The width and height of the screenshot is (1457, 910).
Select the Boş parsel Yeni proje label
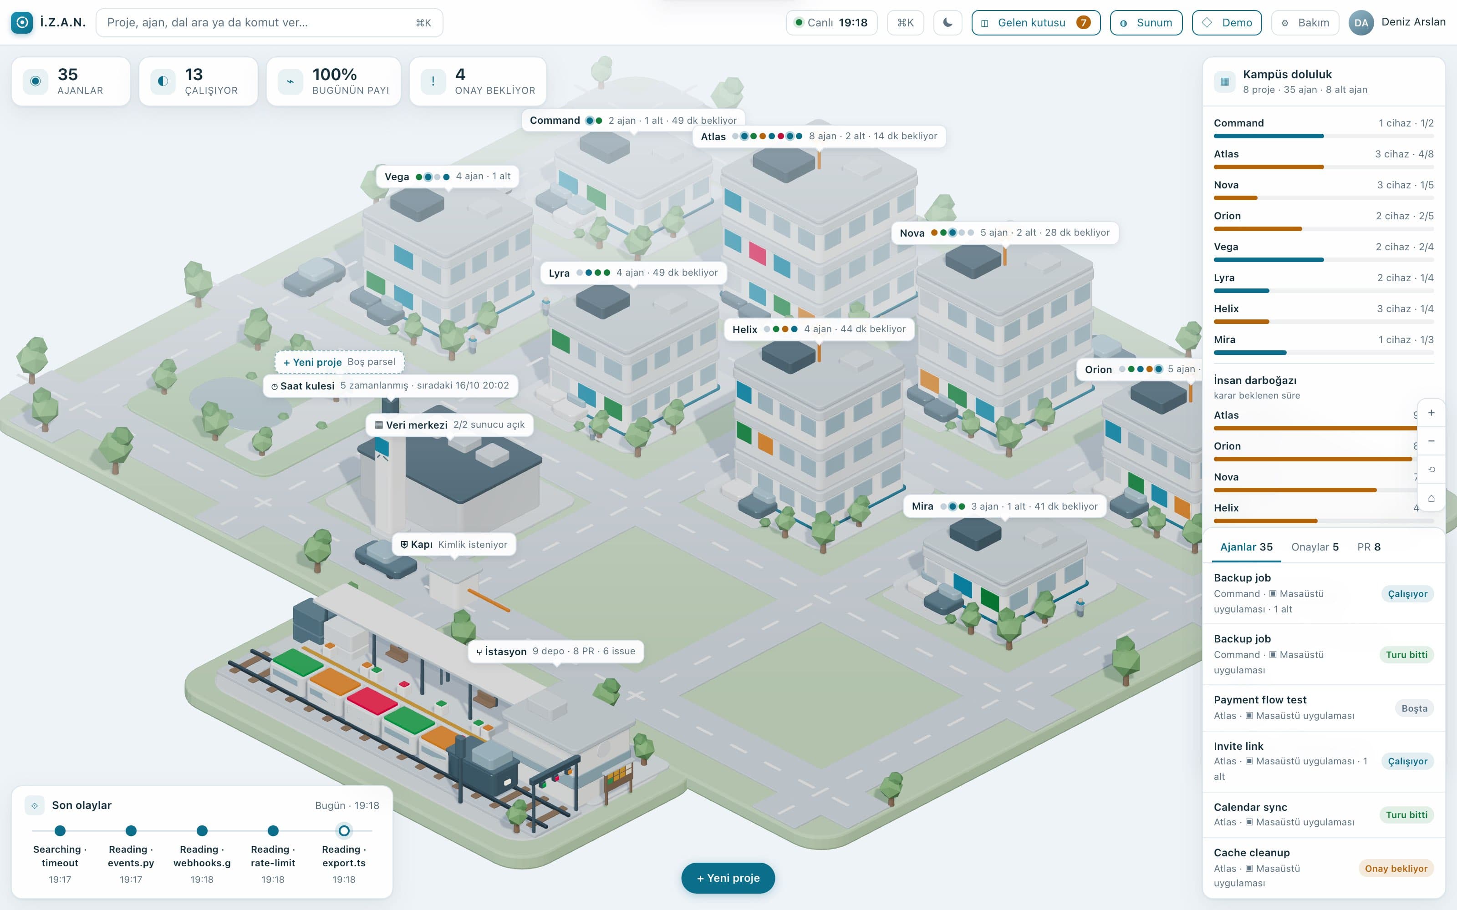click(340, 362)
